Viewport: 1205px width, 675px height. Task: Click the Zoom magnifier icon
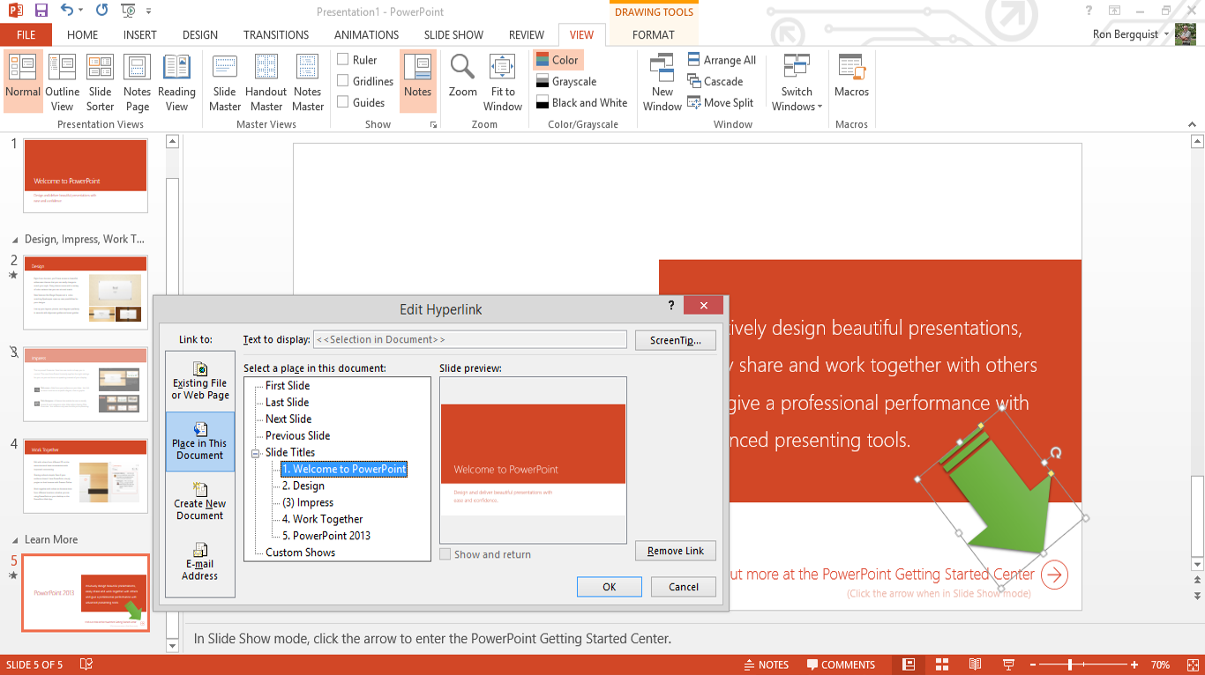[x=462, y=67]
